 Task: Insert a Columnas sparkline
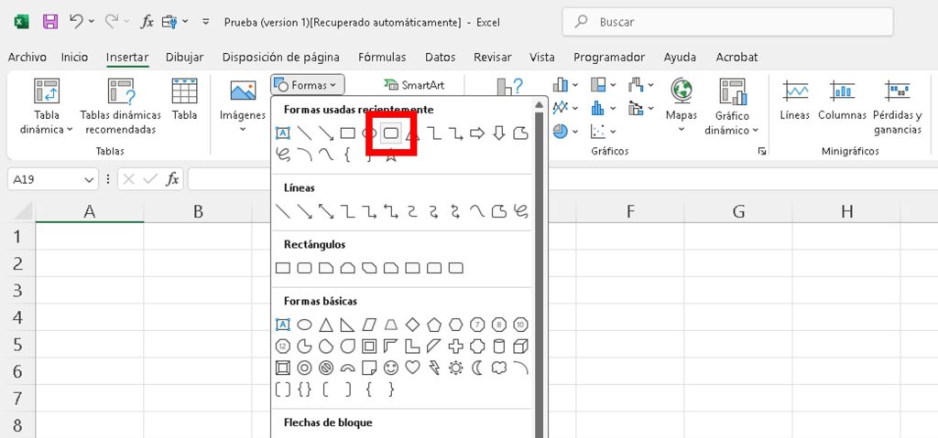(x=842, y=101)
